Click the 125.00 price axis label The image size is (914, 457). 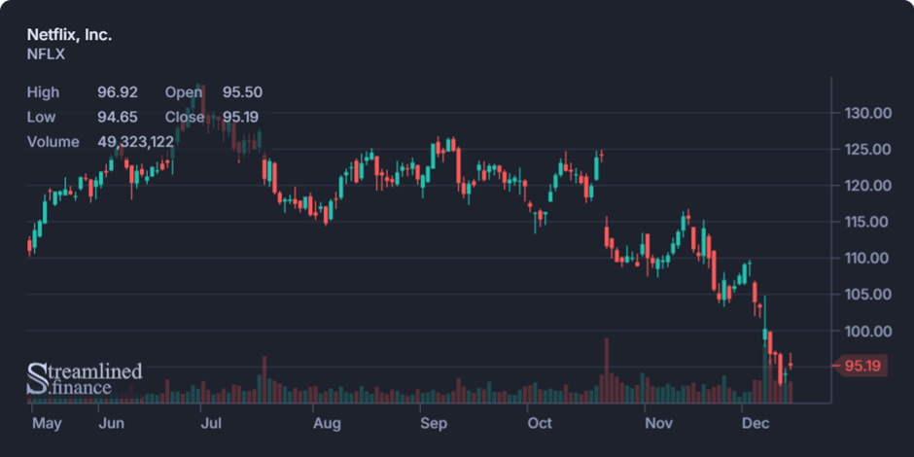point(868,149)
